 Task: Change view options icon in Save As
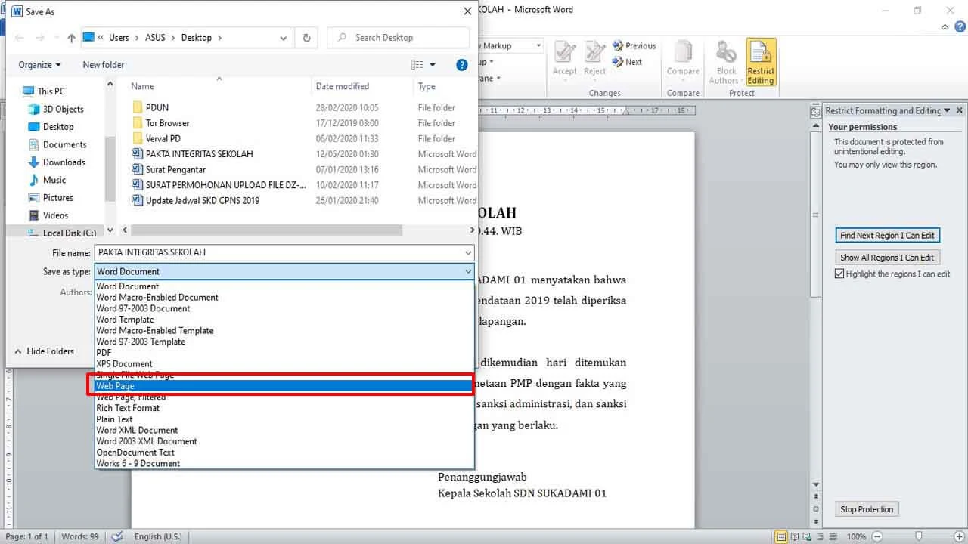[x=417, y=65]
